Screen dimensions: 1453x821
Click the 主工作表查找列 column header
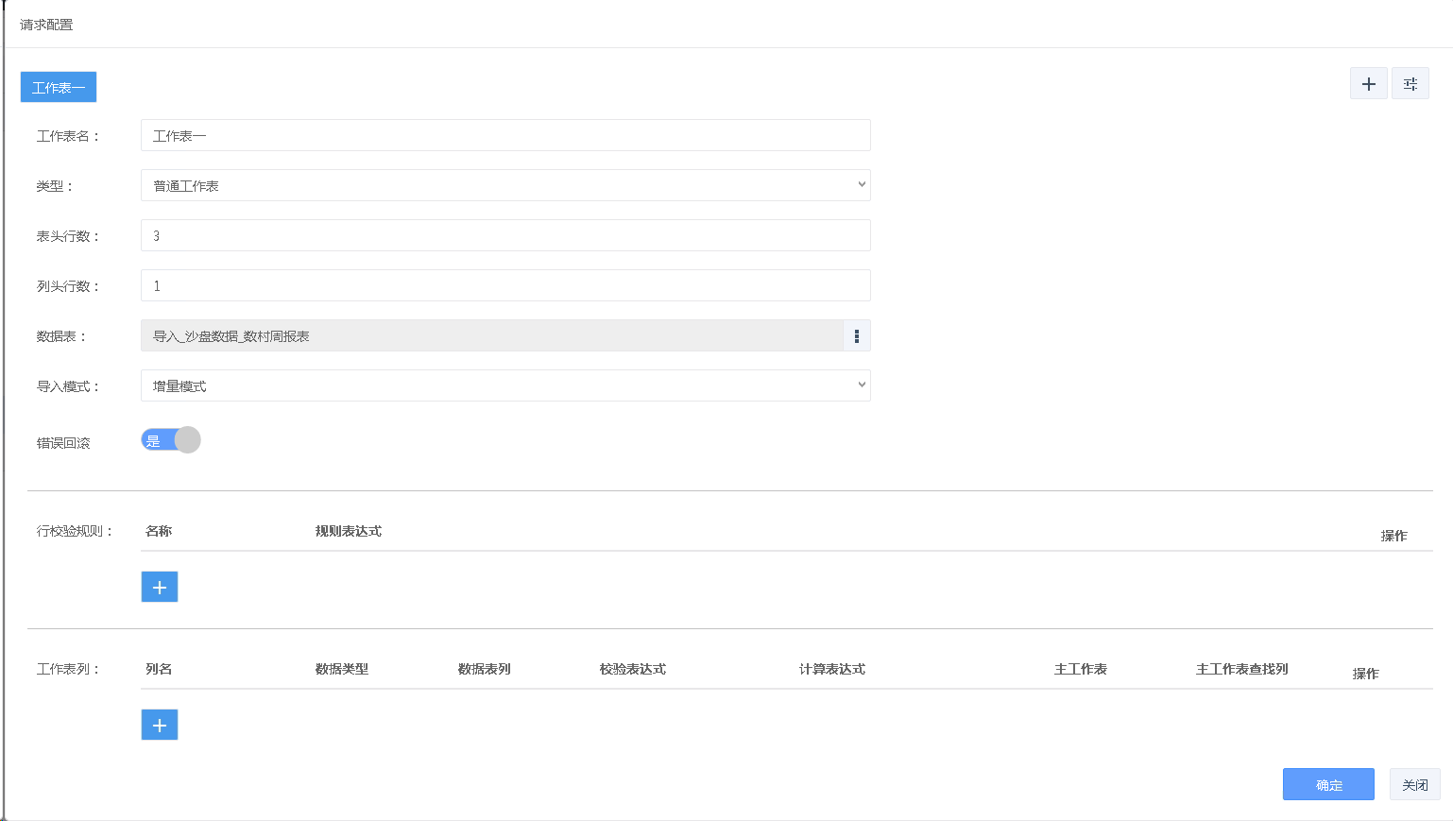pos(1242,669)
